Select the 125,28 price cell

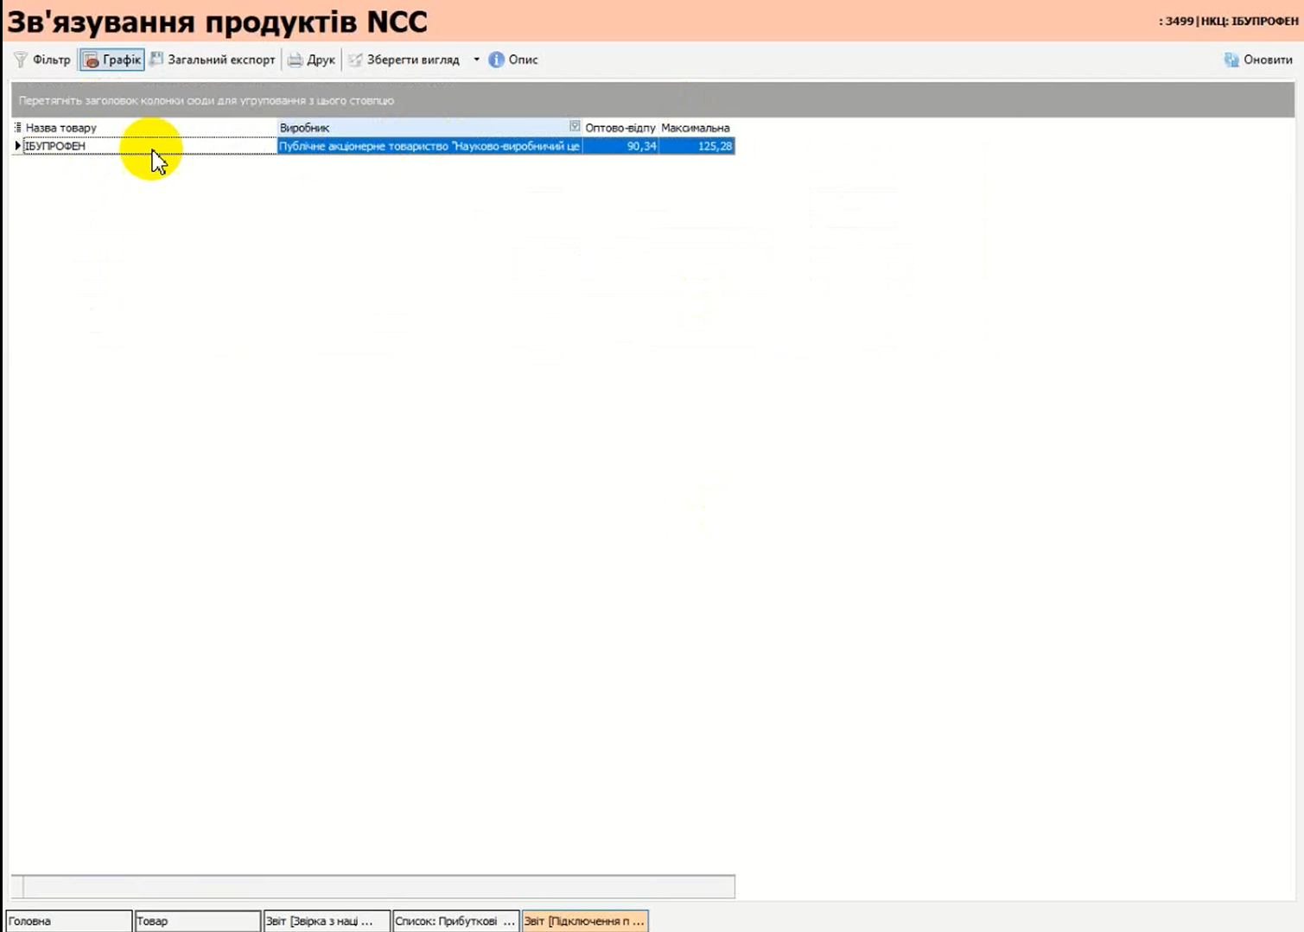click(x=697, y=147)
